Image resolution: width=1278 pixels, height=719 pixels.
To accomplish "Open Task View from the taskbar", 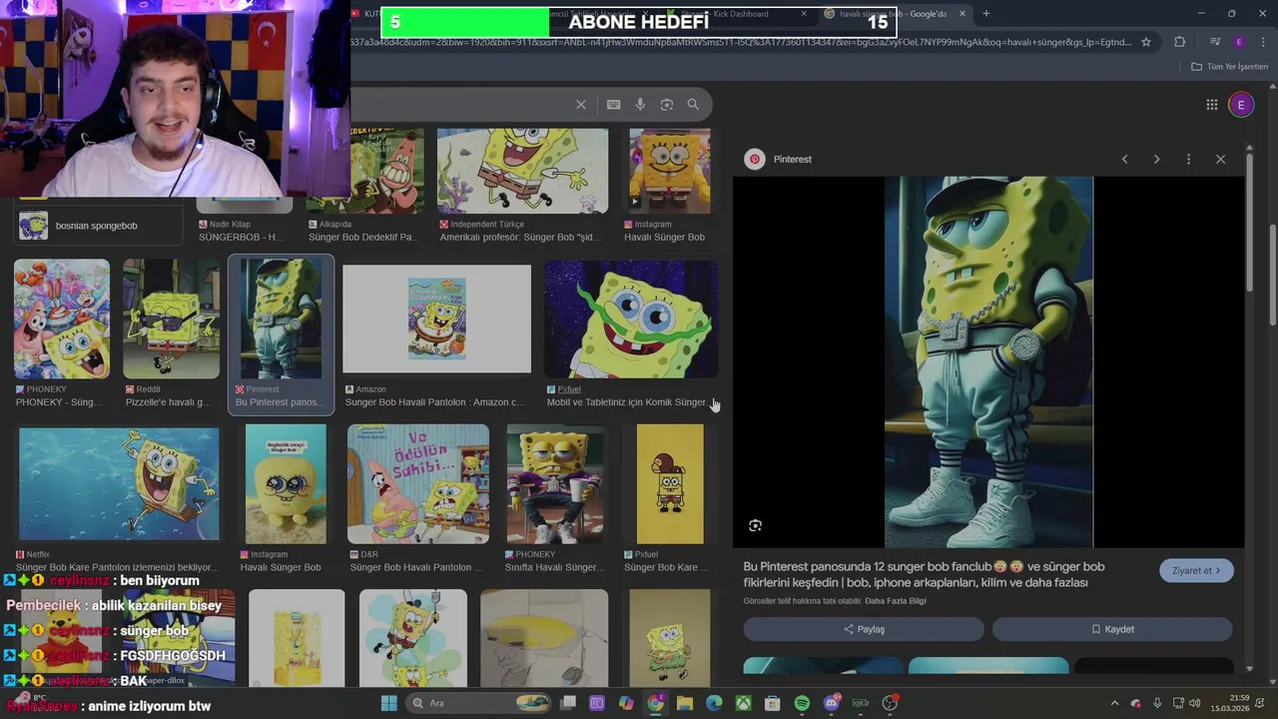I will (568, 703).
